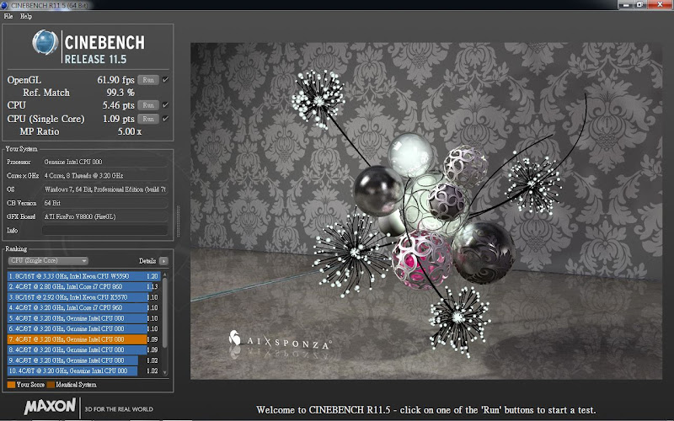Run the CPU benchmark
This screenshot has width=674, height=421.
coord(148,105)
